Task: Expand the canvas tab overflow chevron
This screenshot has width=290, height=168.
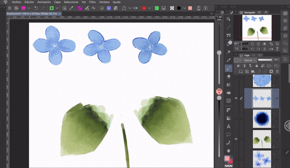Action: click(x=212, y=13)
